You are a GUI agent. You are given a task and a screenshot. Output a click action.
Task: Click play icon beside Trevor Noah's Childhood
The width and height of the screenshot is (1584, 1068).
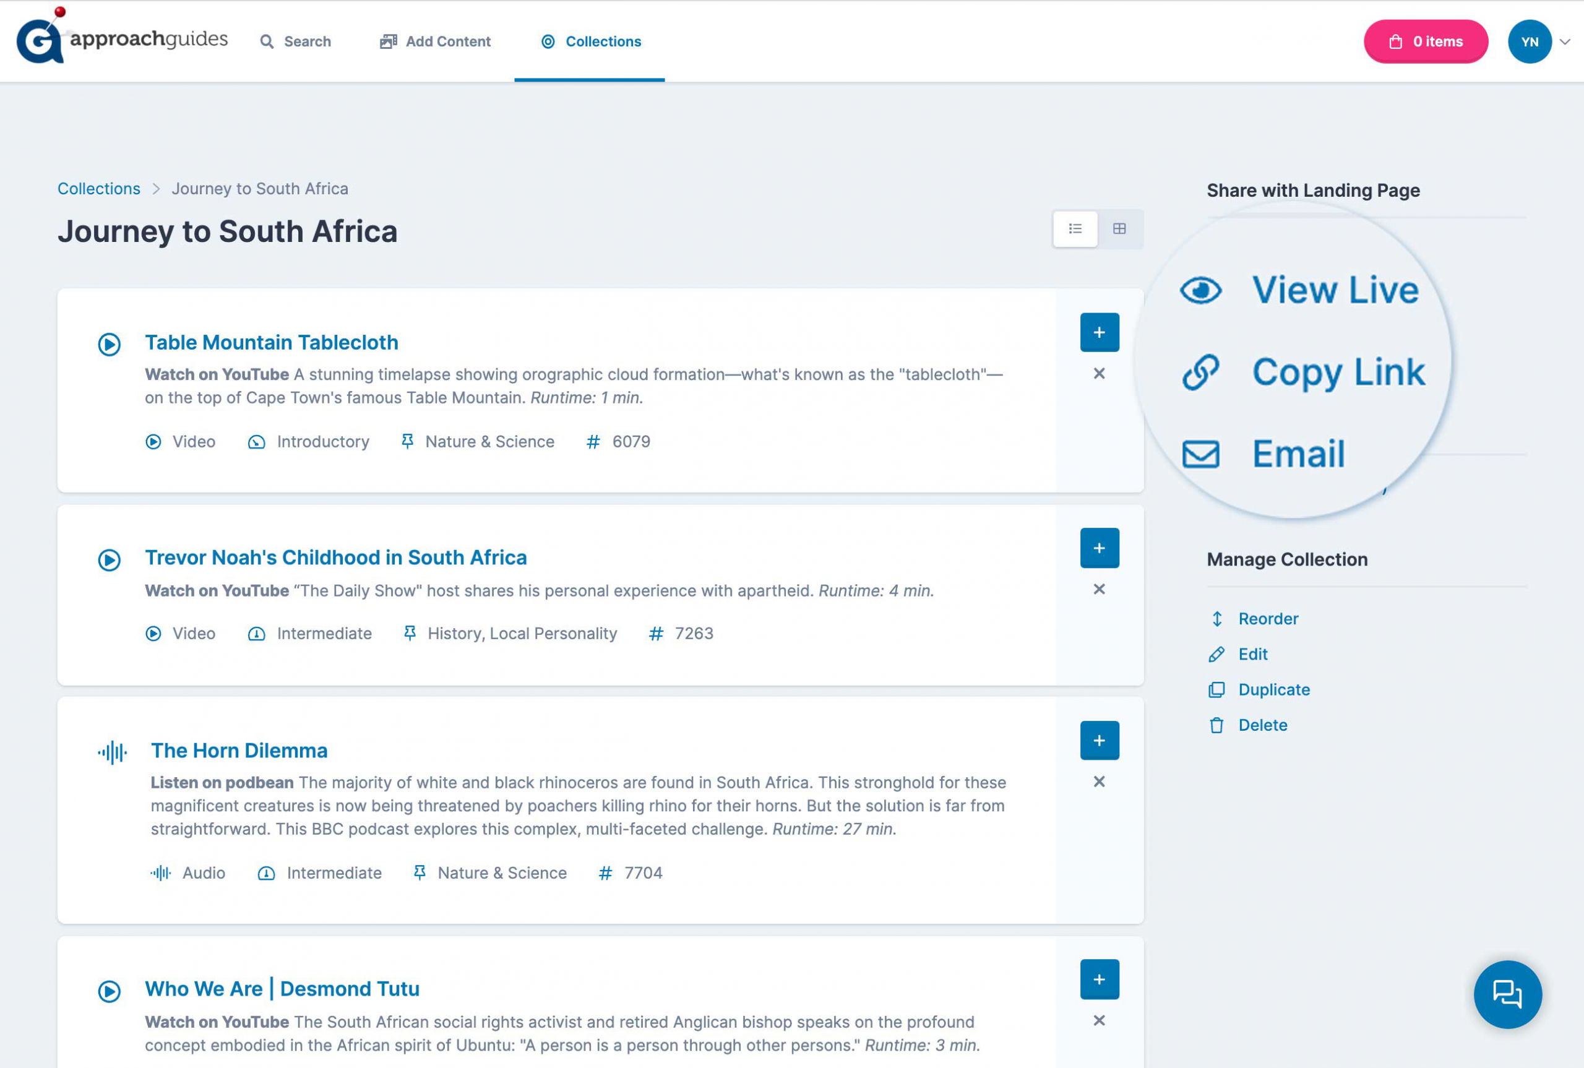109,560
